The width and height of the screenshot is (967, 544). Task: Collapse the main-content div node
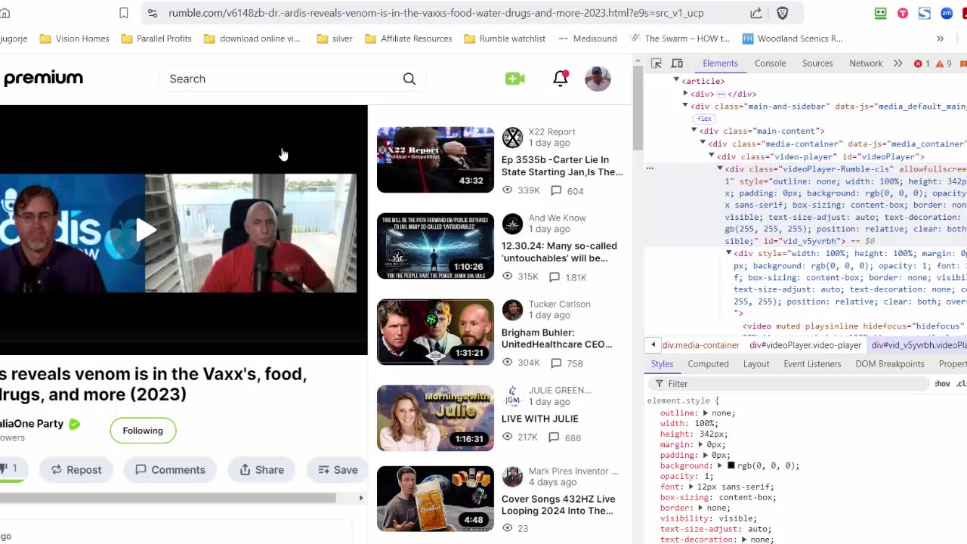[694, 131]
